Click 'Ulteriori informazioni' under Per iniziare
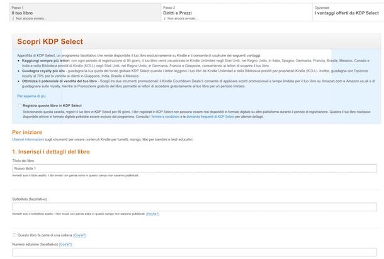This screenshot has height=259, width=384. 26,139
